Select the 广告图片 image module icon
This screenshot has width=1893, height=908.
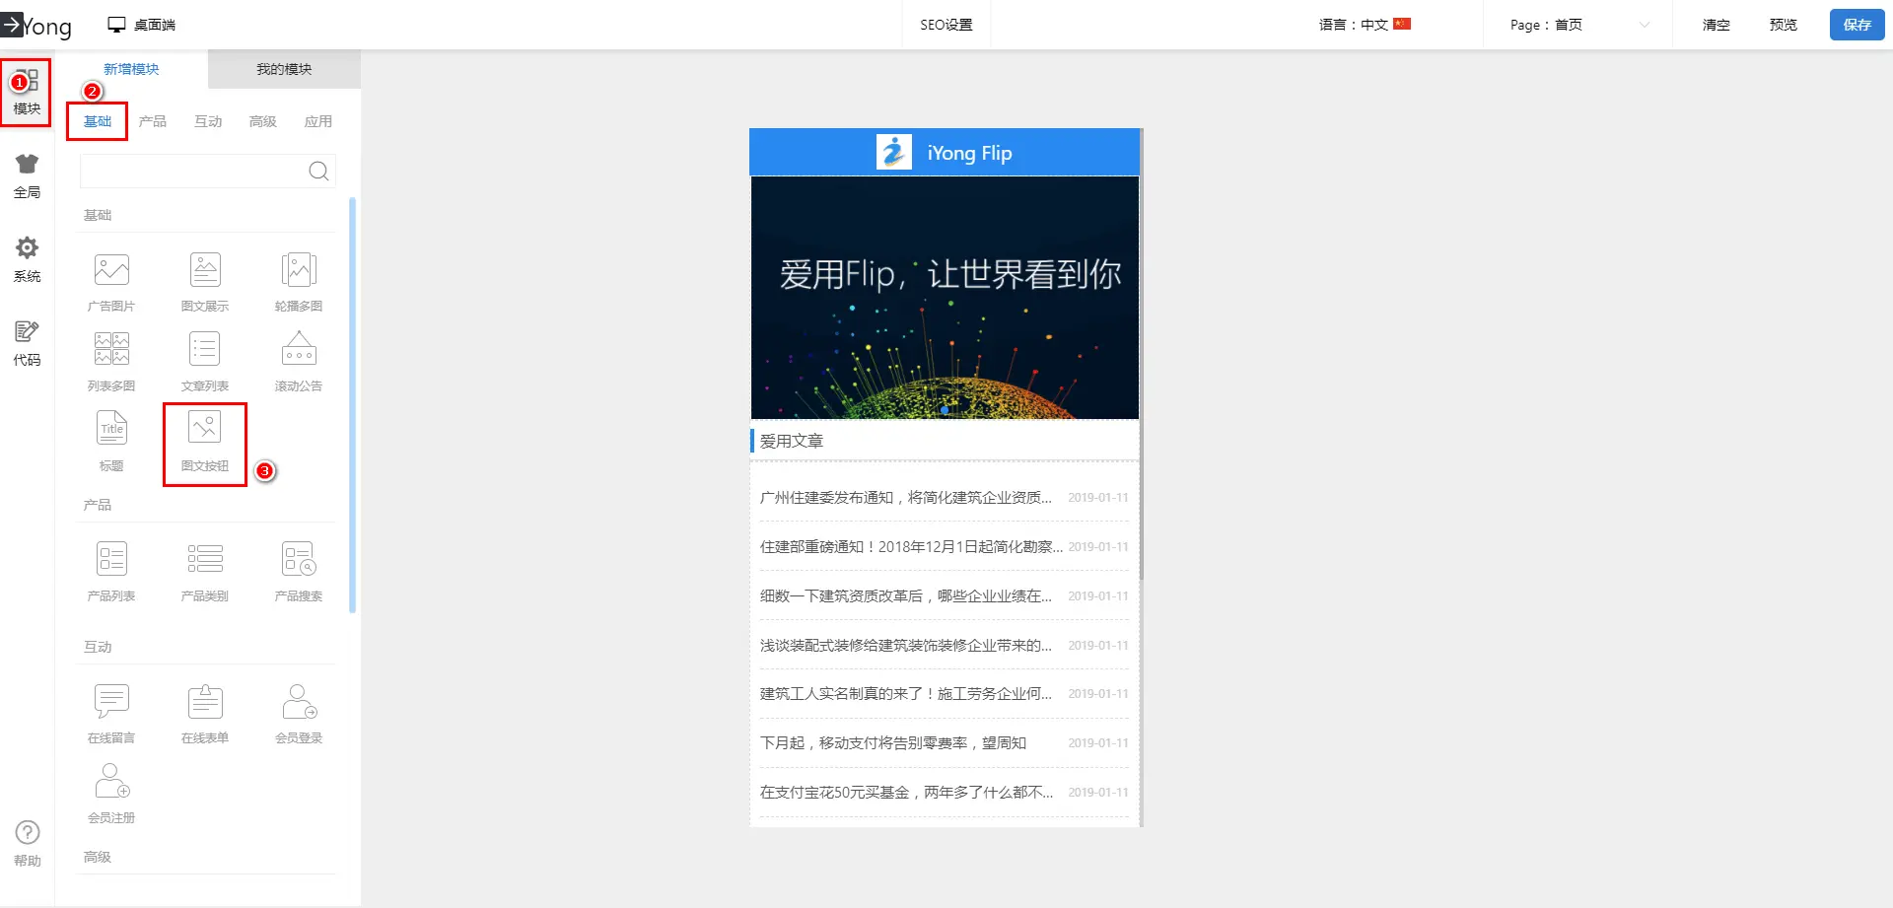(x=111, y=271)
